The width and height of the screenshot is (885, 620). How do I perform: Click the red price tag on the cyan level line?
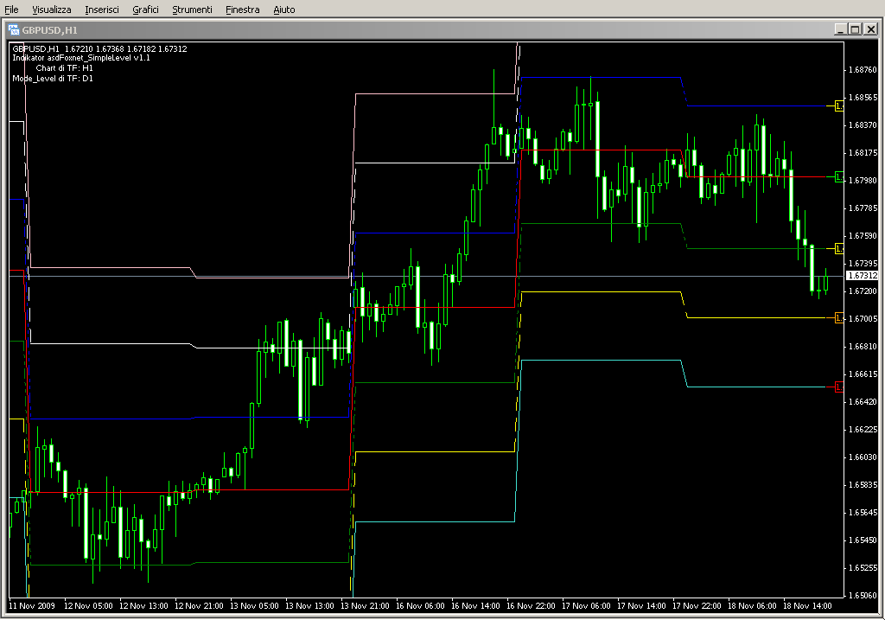(839, 387)
